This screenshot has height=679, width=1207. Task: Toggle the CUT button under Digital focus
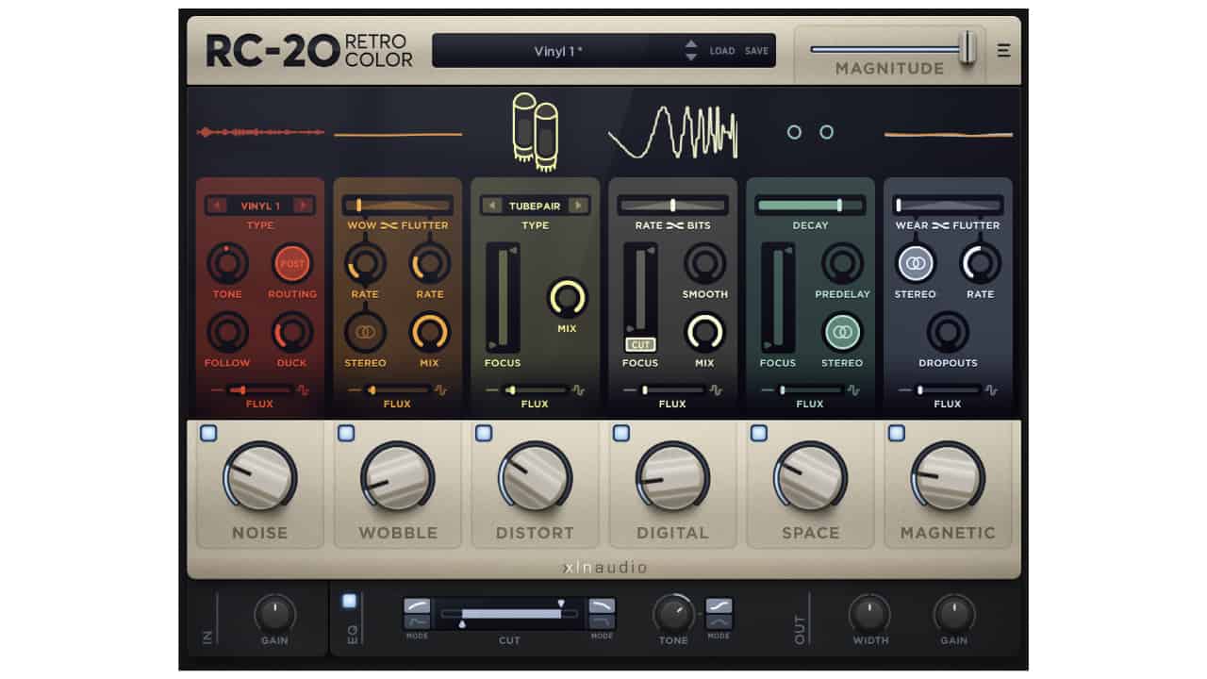639,345
